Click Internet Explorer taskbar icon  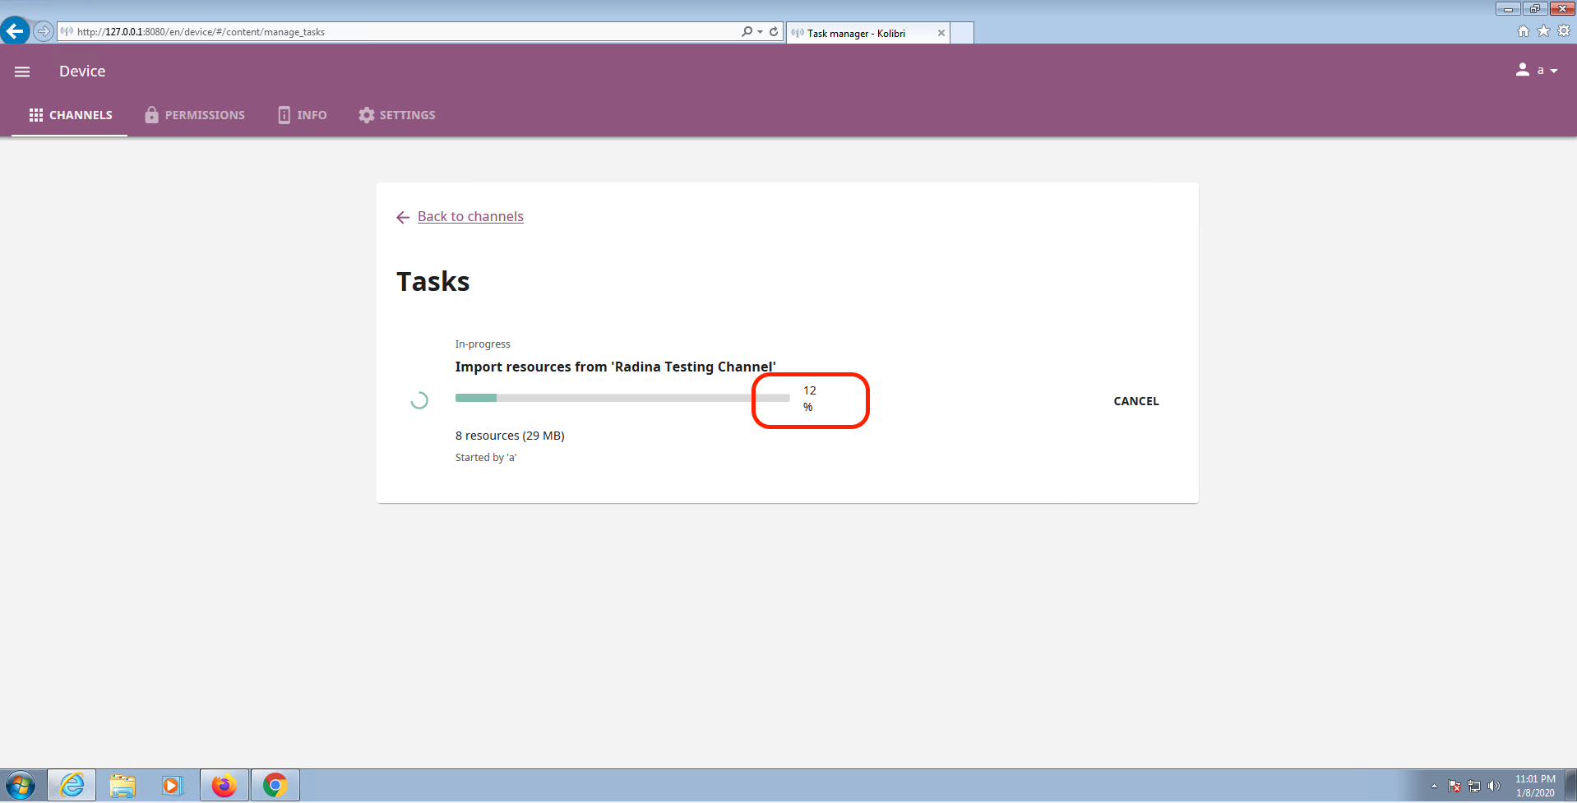tap(72, 786)
